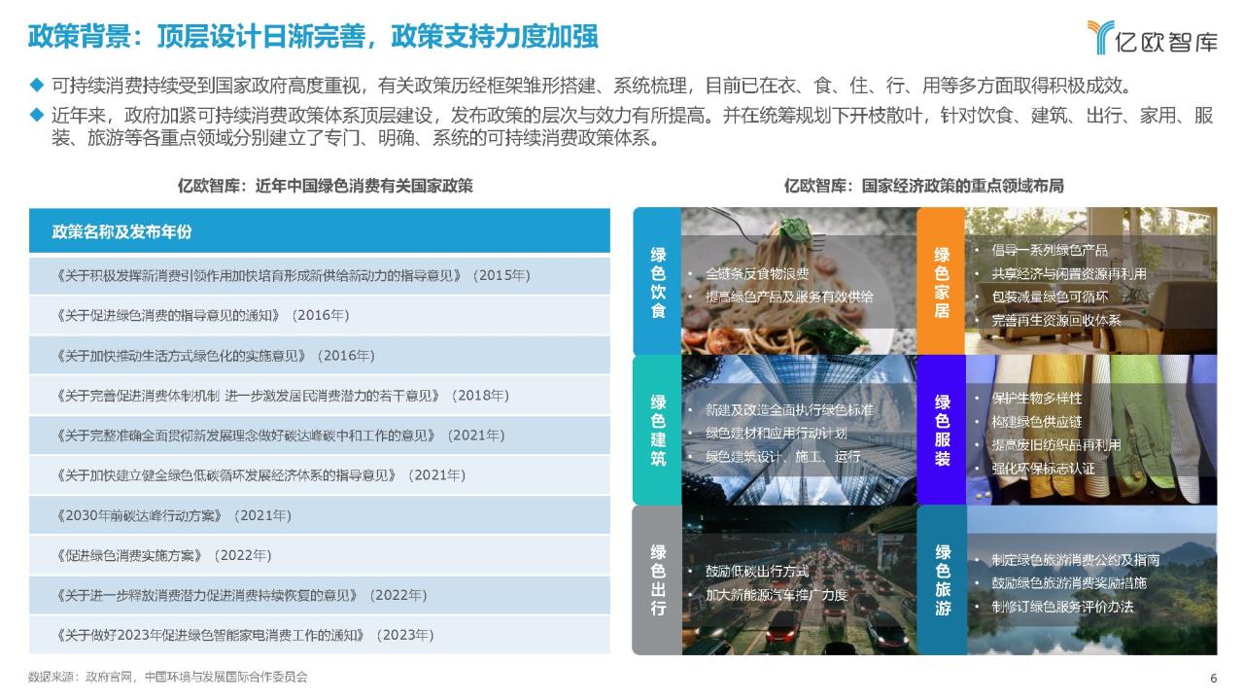Click the bullet 提高绿色产品及服务有效供给
Viewport: 1244px width, 700px height.
click(x=788, y=297)
